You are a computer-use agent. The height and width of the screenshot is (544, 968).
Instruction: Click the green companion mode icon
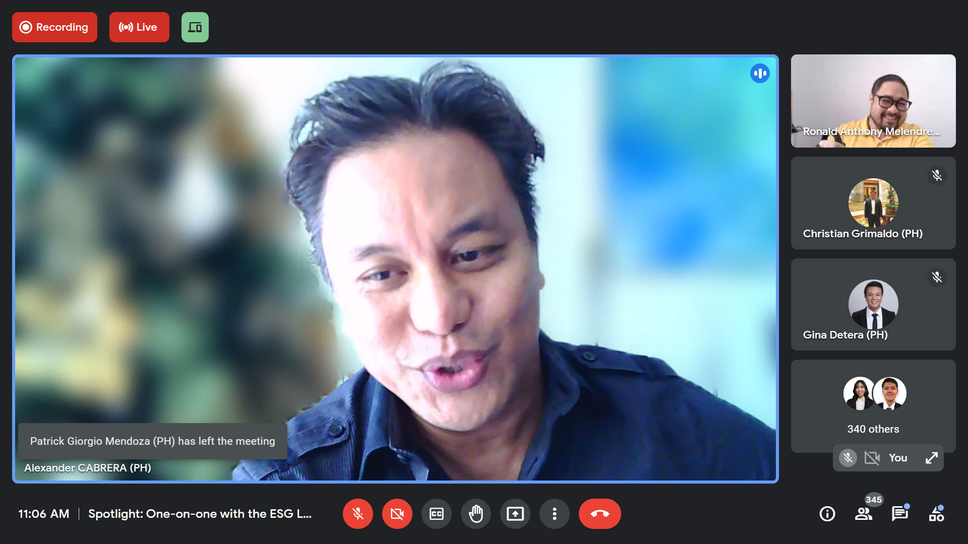[x=195, y=27]
